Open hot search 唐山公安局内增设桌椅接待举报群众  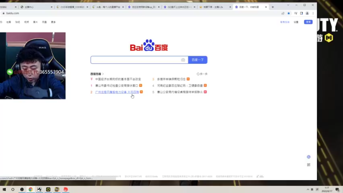click(x=180, y=92)
